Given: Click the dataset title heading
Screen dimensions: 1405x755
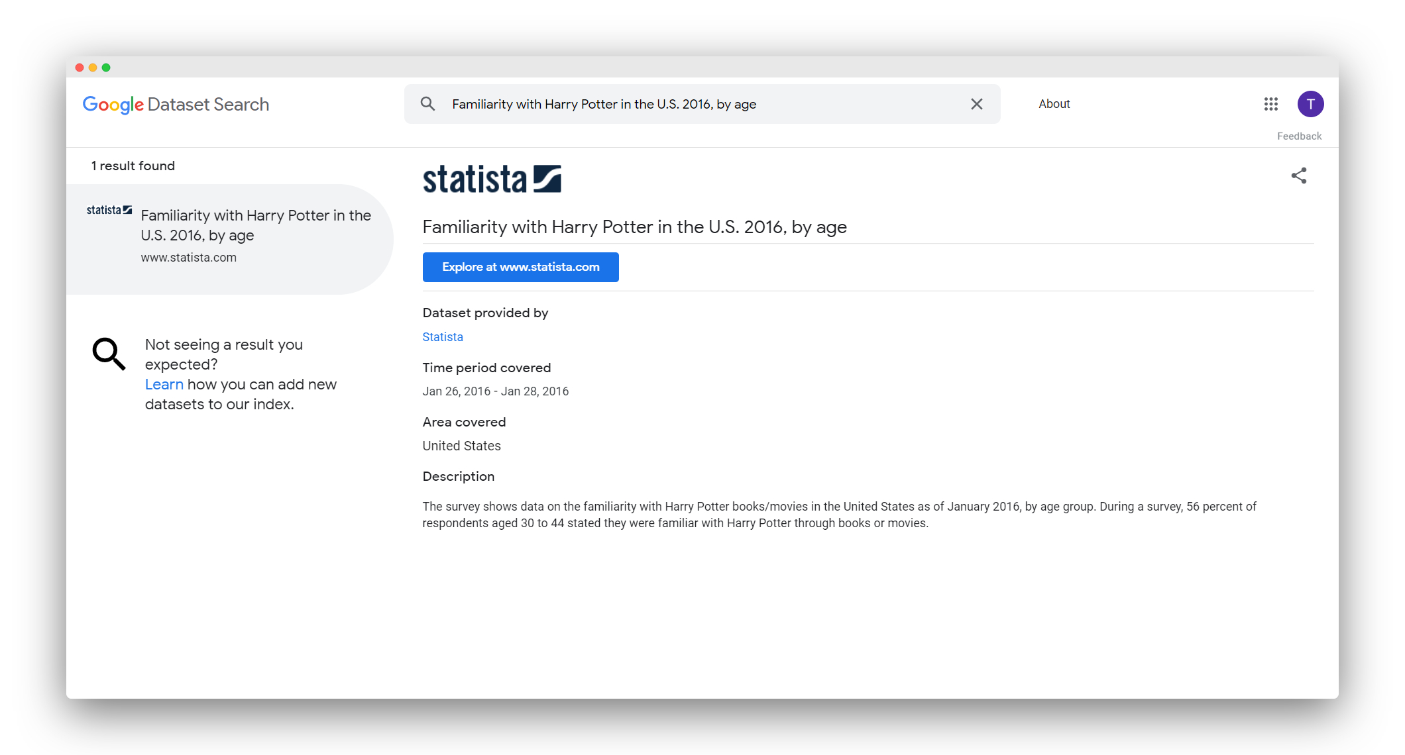Looking at the screenshot, I should (x=634, y=227).
